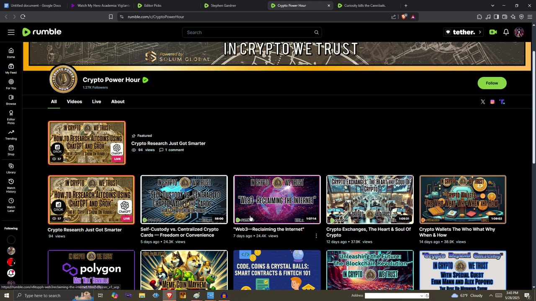Open Shop in the sidebar
Screen dimensions: 536x301
pos(11,150)
